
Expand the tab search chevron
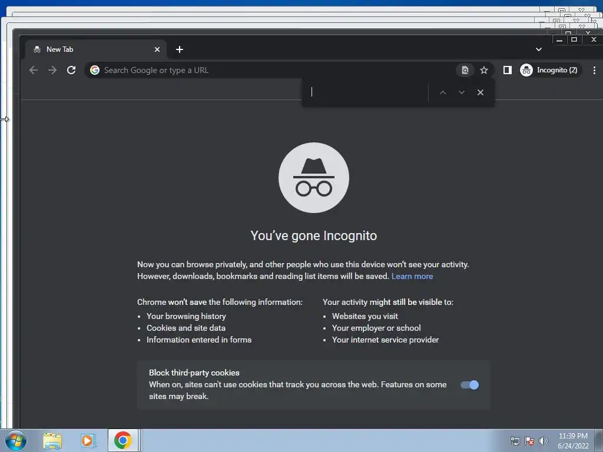539,49
